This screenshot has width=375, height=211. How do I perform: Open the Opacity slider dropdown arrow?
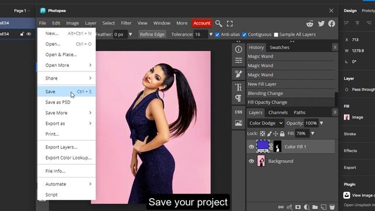pyautogui.click(x=322, y=123)
